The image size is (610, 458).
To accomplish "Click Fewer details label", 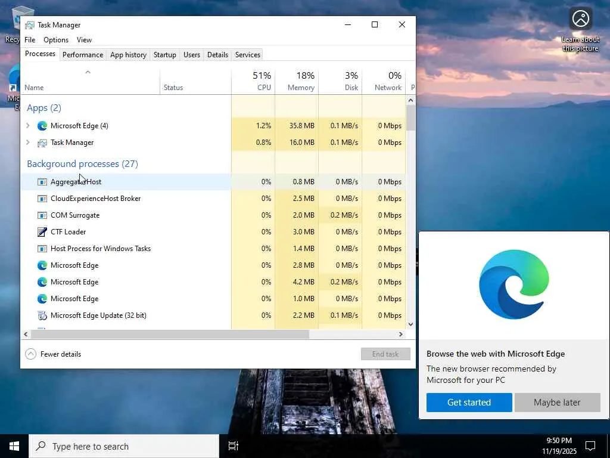I will point(61,354).
